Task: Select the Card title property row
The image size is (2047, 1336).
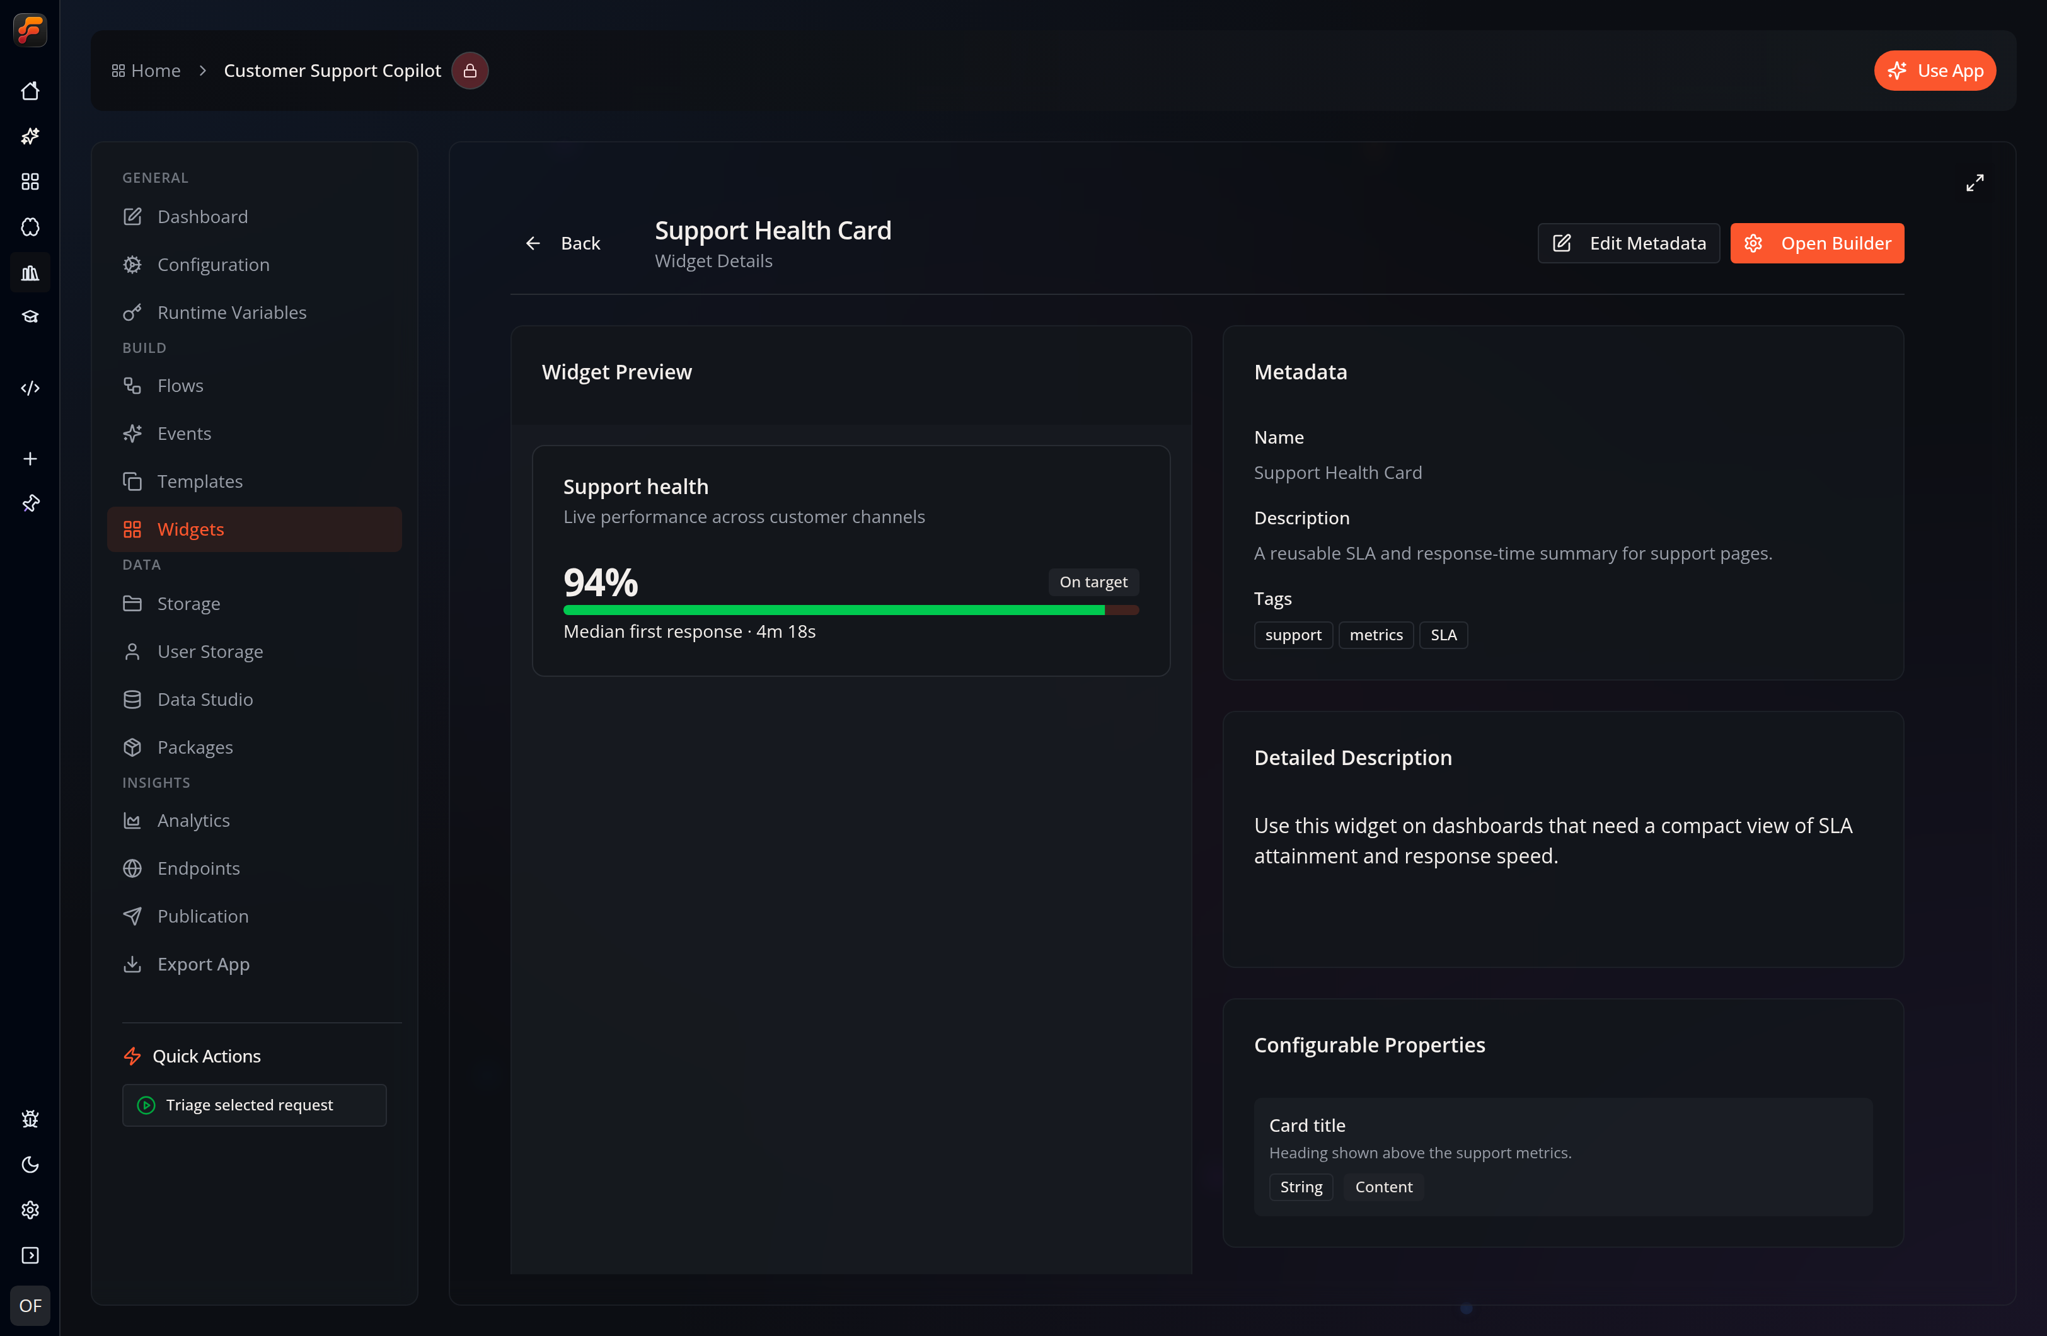Action: pyautogui.click(x=1563, y=1157)
